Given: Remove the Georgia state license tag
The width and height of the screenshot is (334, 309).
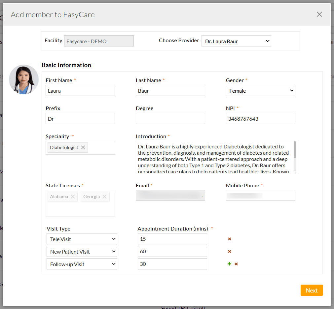Looking at the screenshot, I should point(104,197).
